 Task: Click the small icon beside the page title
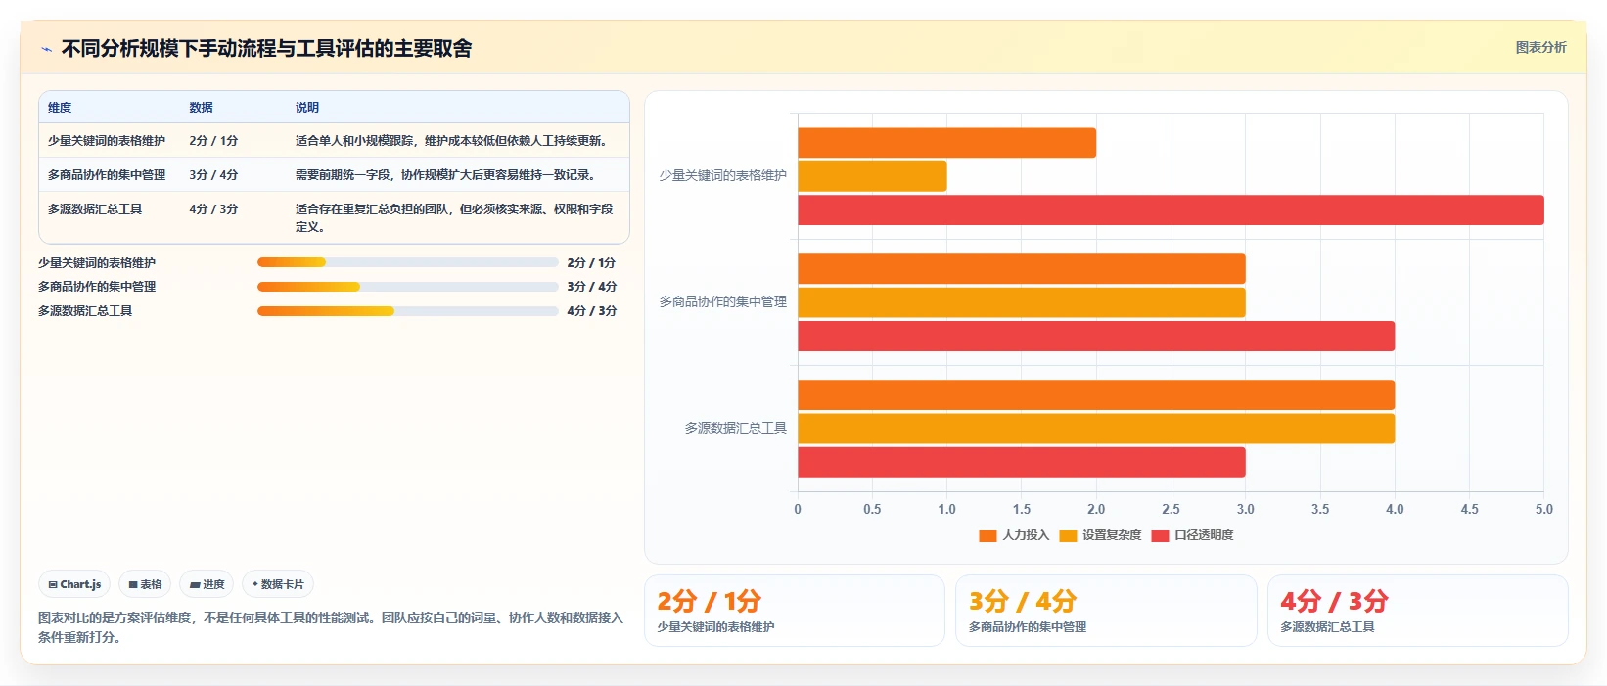point(46,49)
